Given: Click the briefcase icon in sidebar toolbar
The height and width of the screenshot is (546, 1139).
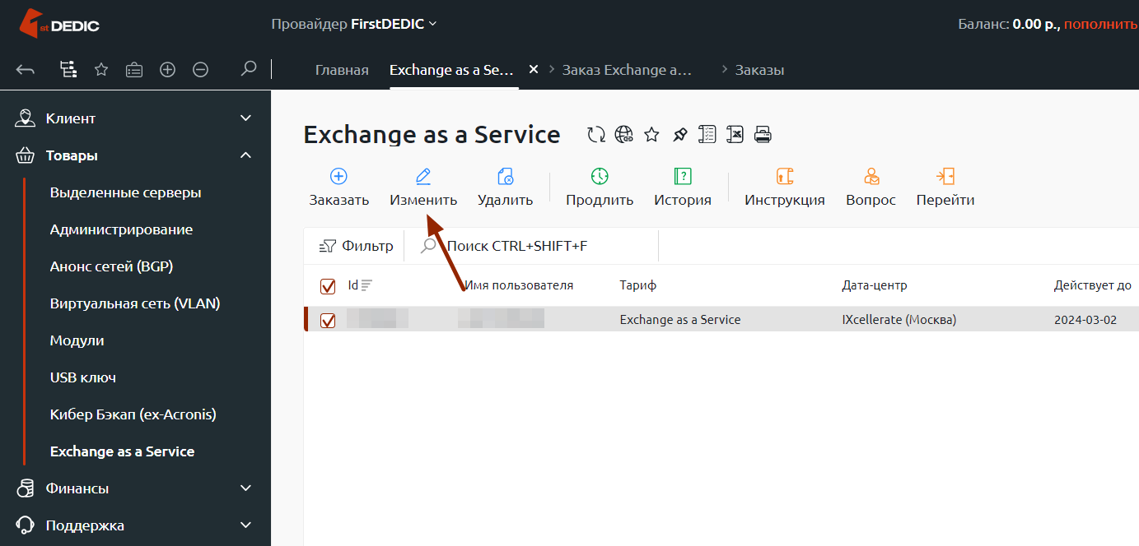Looking at the screenshot, I should pos(134,70).
